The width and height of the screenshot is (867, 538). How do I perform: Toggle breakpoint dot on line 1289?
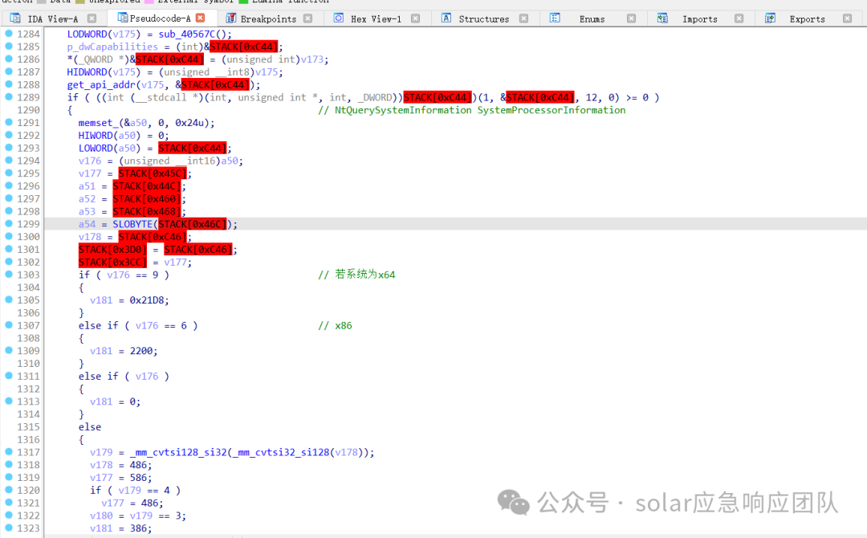point(9,97)
